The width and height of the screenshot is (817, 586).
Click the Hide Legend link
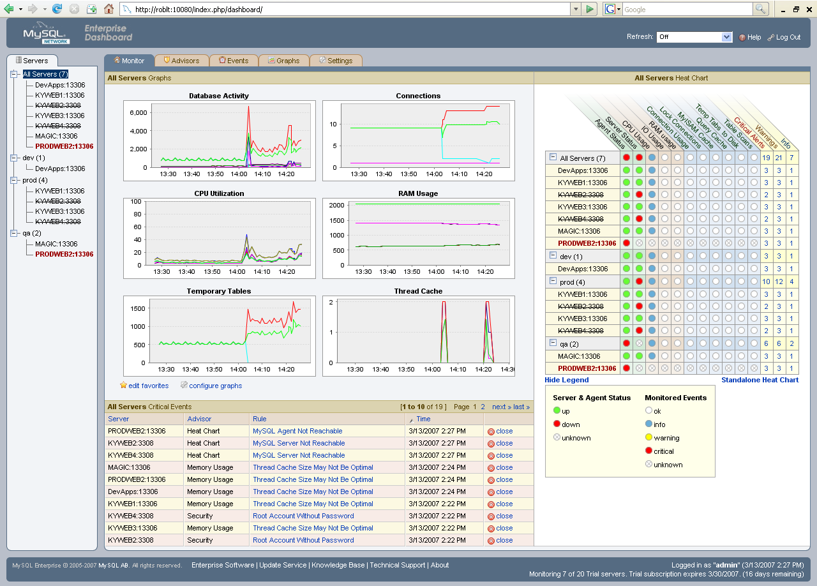567,380
